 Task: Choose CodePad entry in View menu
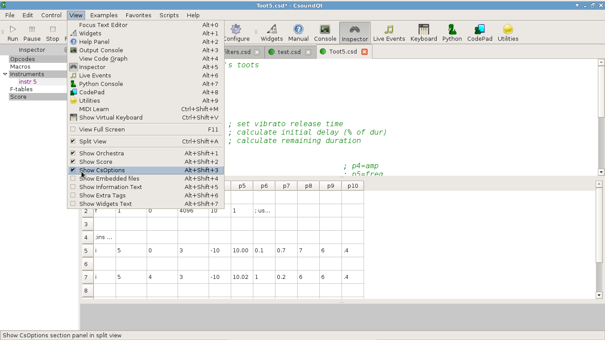click(146, 92)
